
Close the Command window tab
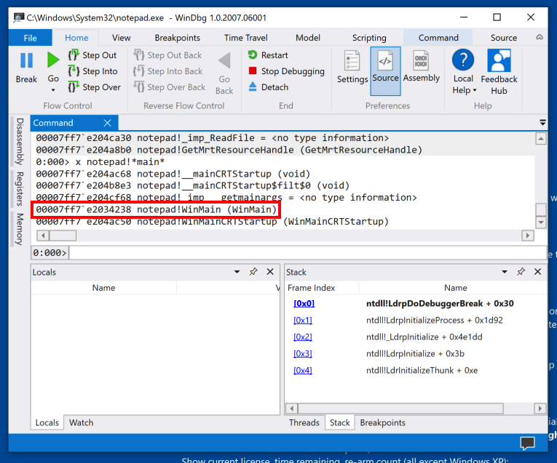(107, 123)
